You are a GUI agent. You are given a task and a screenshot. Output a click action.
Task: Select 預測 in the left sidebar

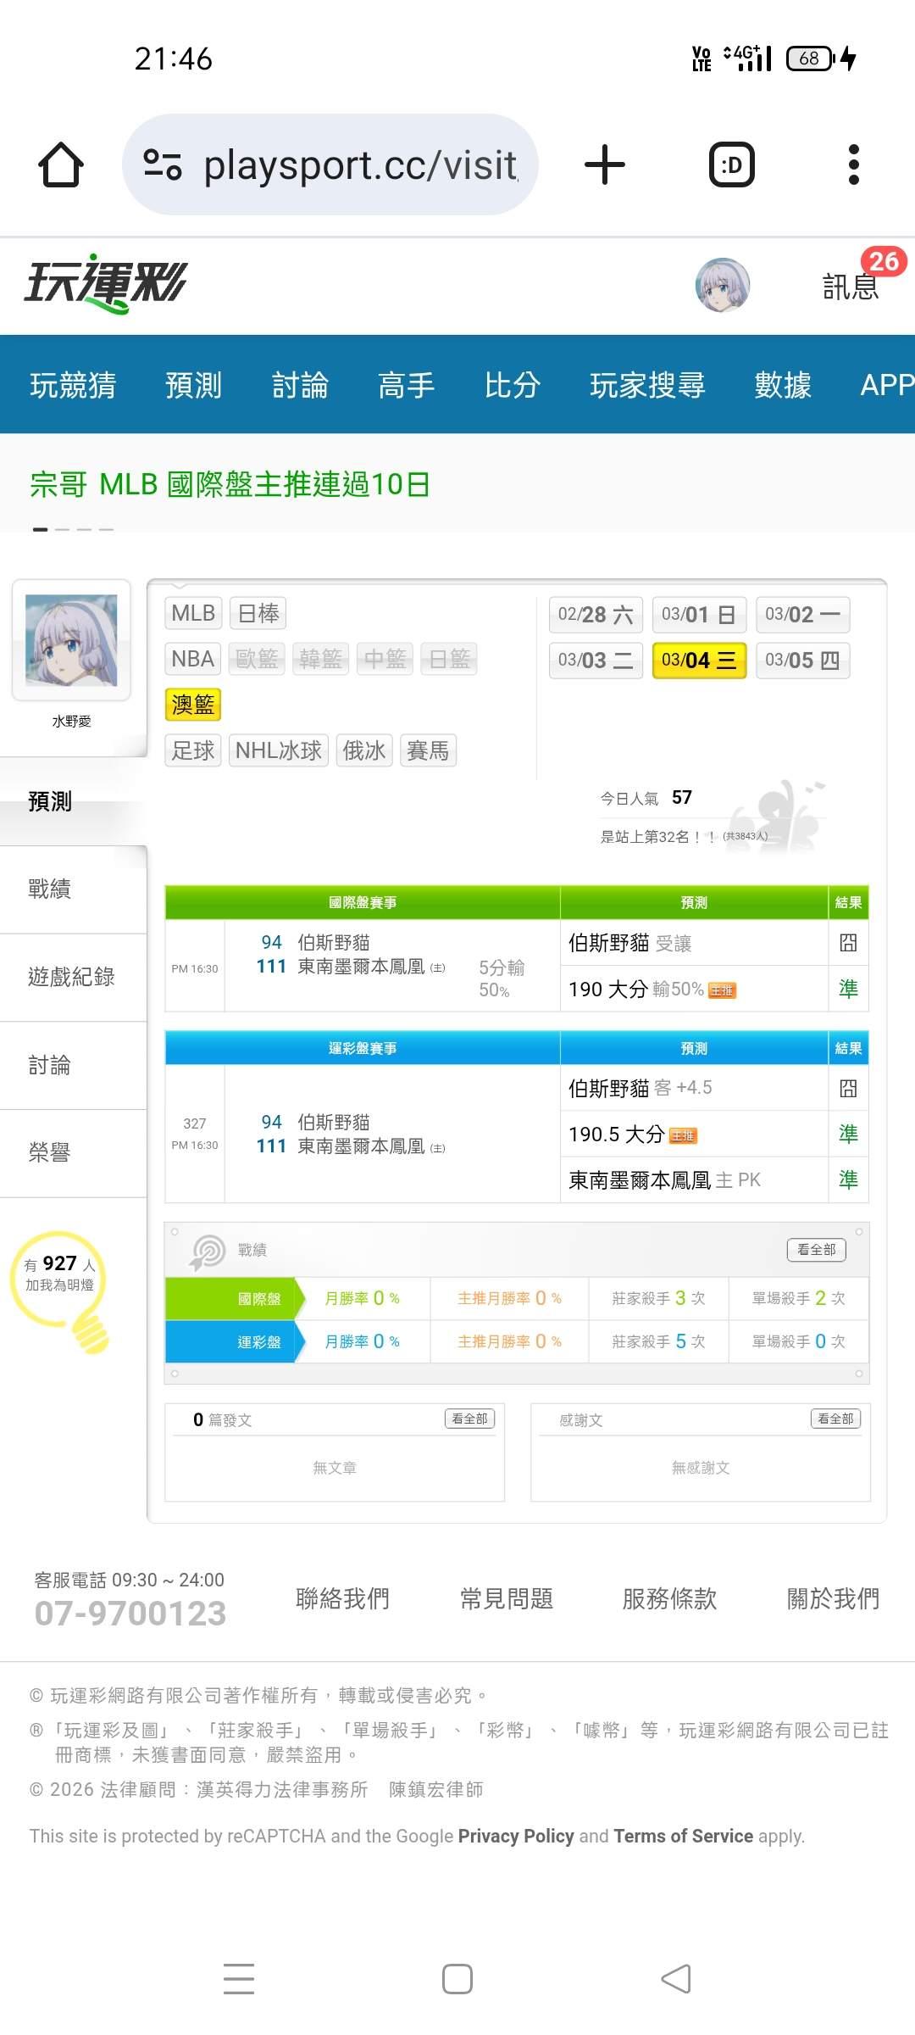[x=73, y=801]
